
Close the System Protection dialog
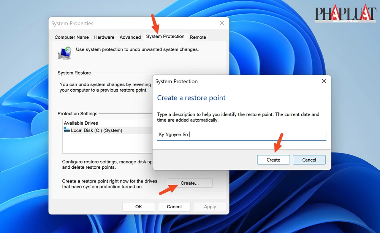tap(323, 81)
